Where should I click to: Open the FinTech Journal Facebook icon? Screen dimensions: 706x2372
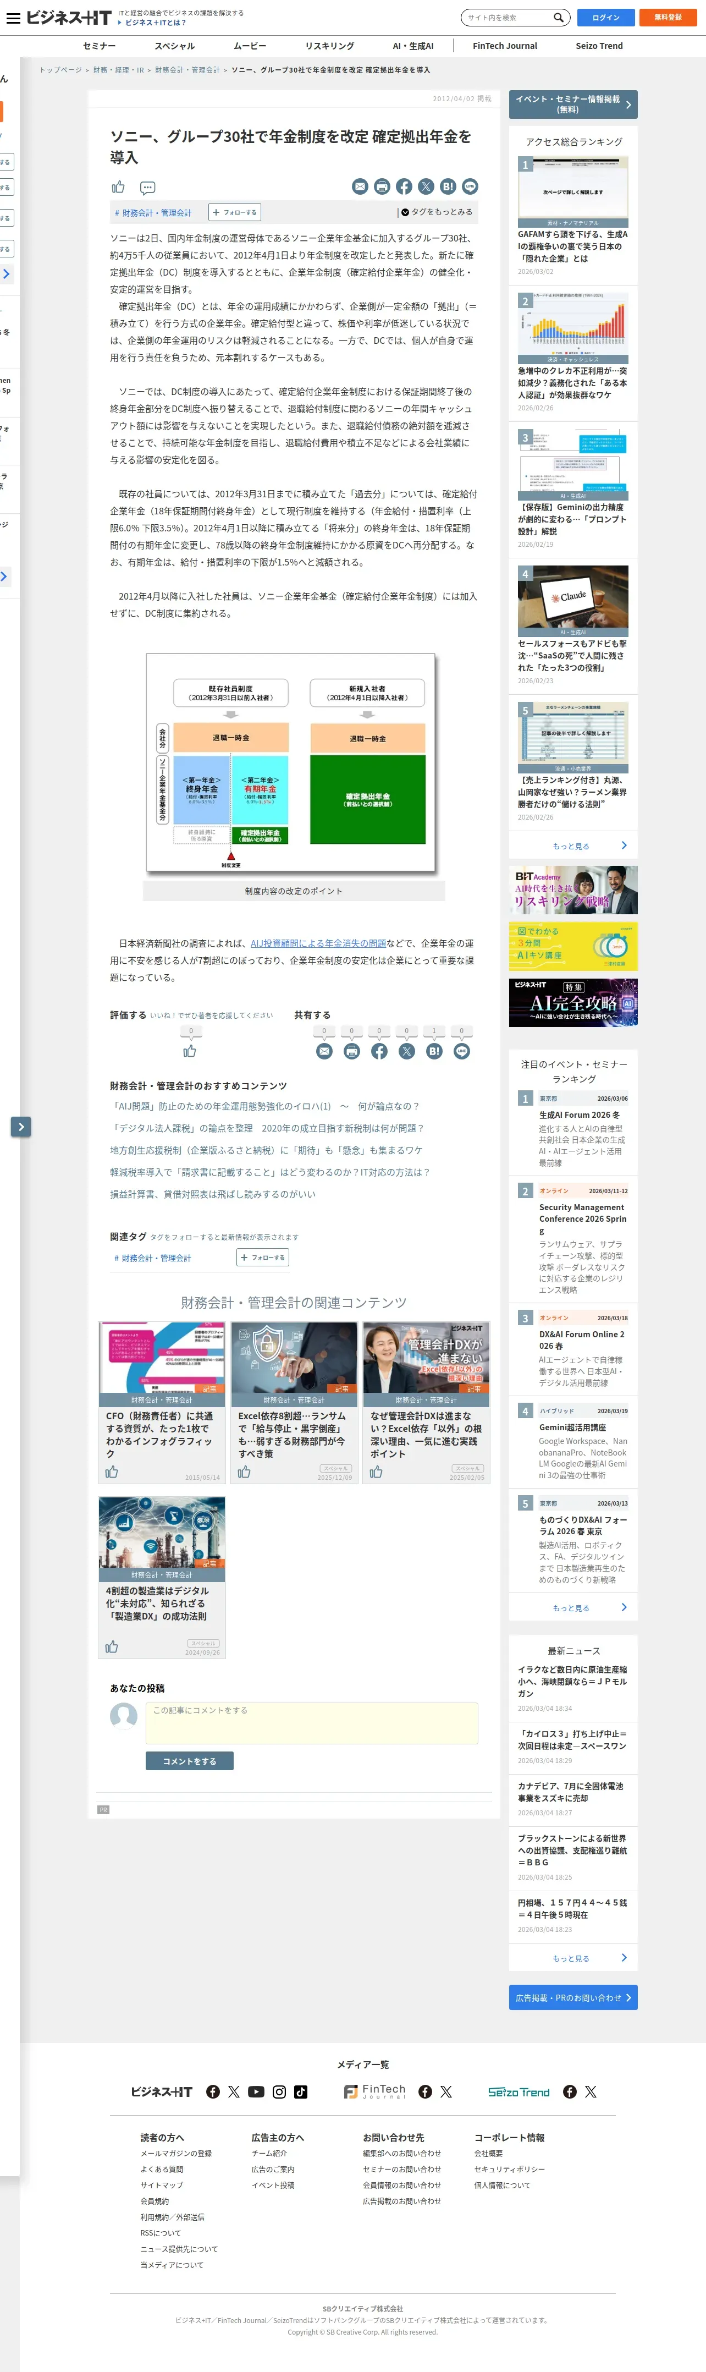(x=425, y=2091)
